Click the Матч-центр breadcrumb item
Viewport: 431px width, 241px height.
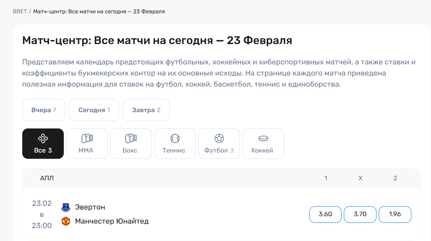[x=98, y=11]
